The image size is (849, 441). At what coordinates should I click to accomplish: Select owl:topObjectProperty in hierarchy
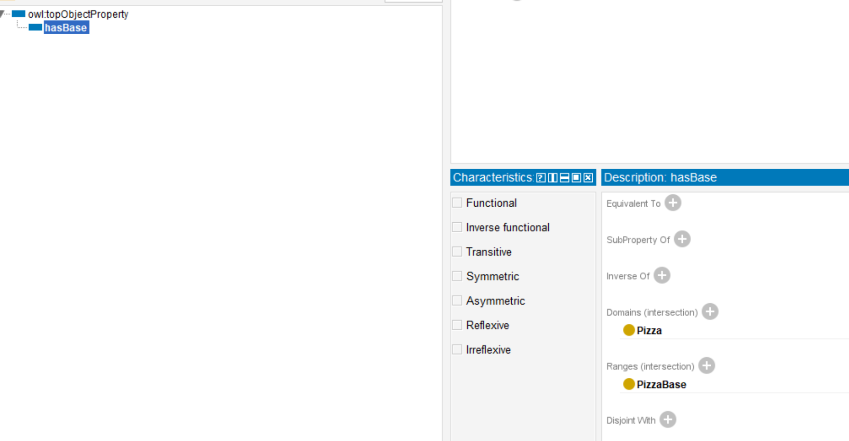point(78,14)
